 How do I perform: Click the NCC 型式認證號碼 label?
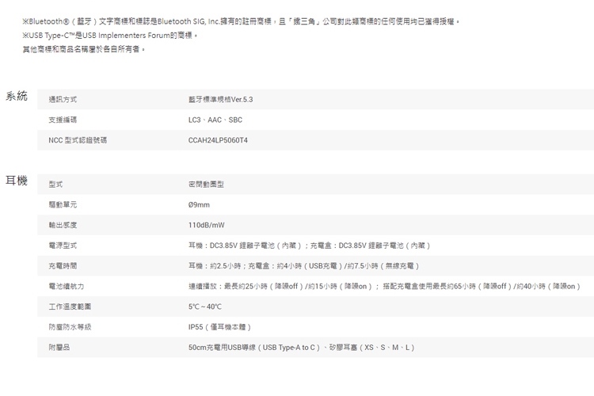click(x=78, y=140)
